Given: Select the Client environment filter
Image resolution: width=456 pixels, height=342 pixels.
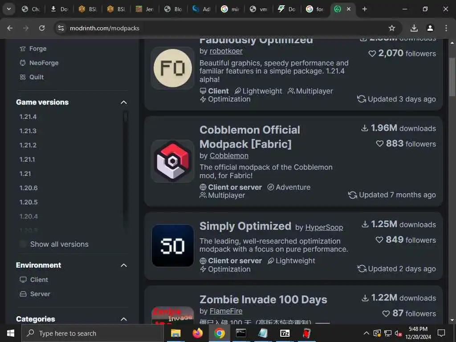Looking at the screenshot, I should tap(34, 280).
